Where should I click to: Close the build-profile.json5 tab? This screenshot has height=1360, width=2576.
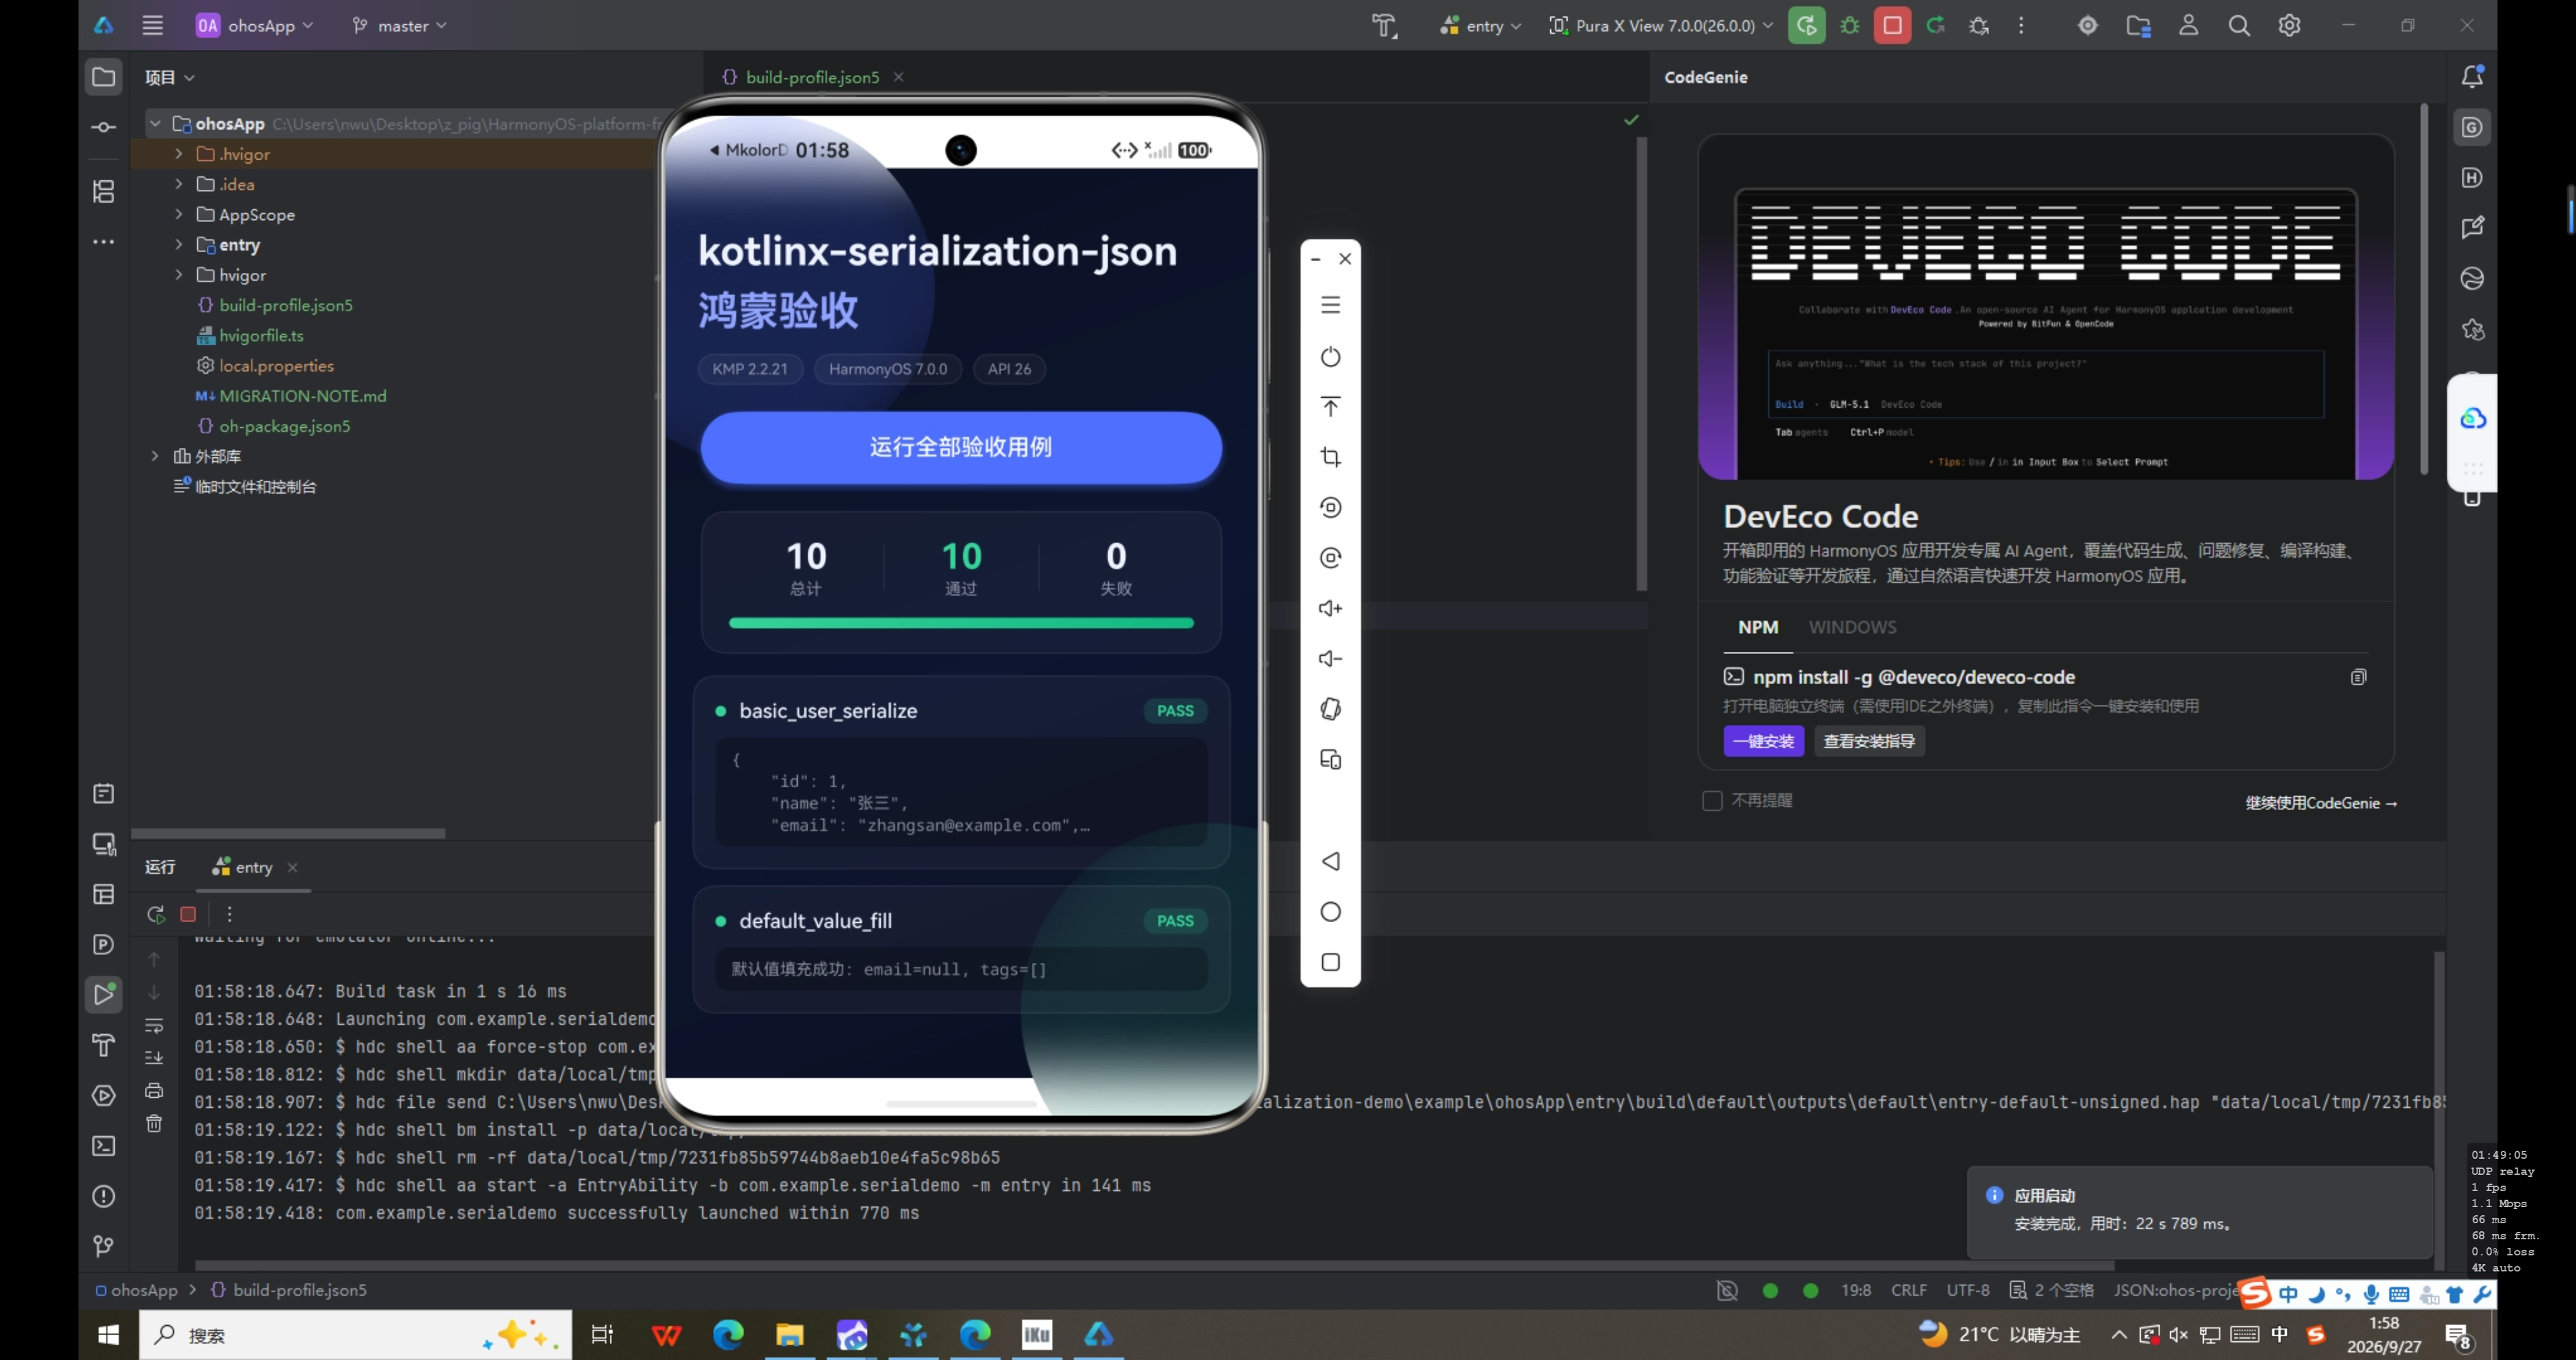click(898, 77)
